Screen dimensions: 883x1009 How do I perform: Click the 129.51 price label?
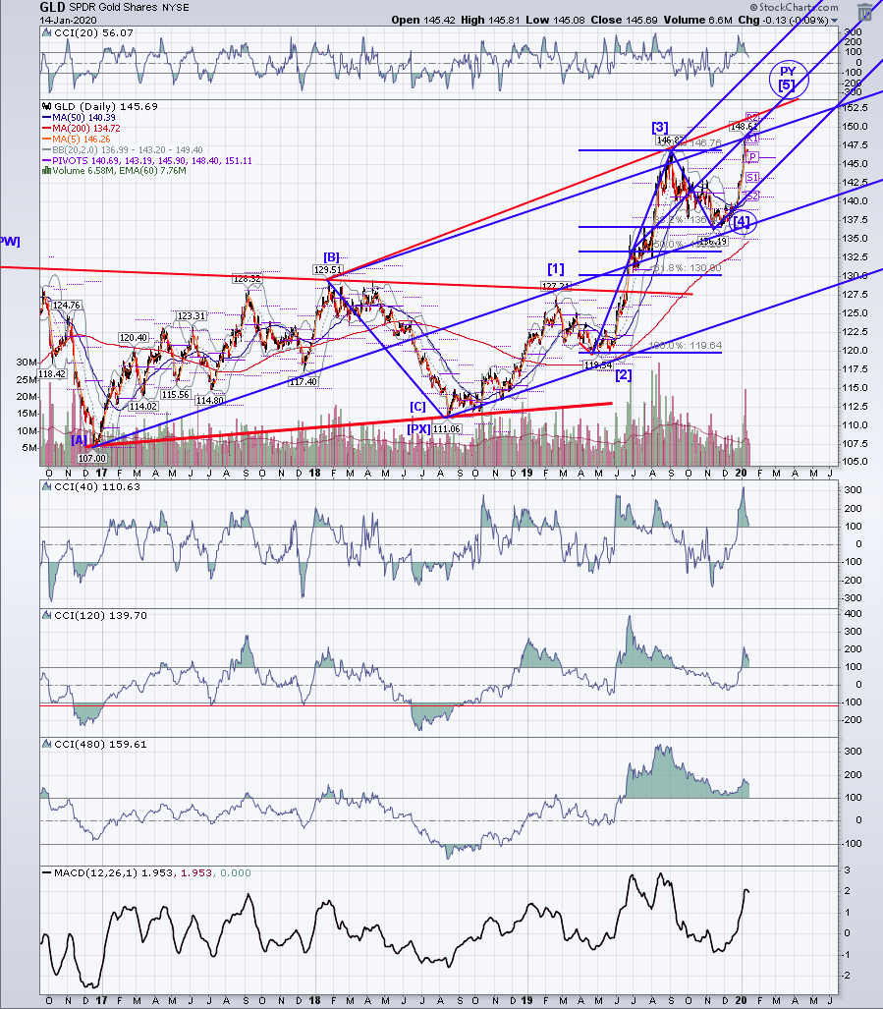point(328,270)
